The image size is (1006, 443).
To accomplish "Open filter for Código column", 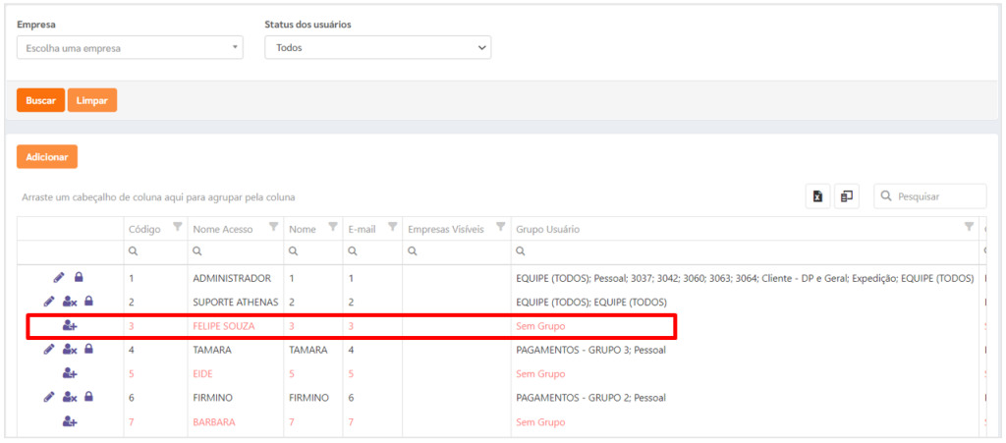I will pyautogui.click(x=178, y=226).
